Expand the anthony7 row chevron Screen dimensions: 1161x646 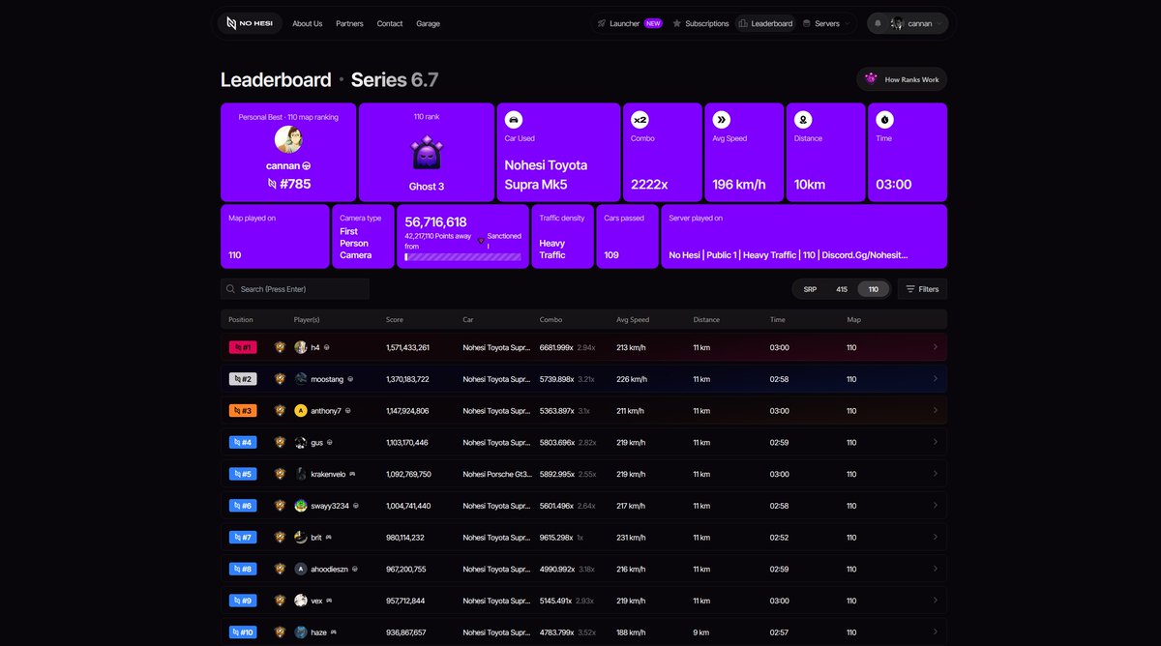click(x=936, y=411)
